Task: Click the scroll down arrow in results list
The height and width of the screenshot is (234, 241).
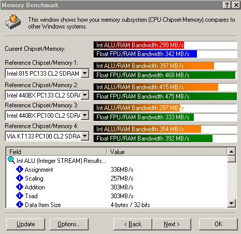Action: [232, 203]
